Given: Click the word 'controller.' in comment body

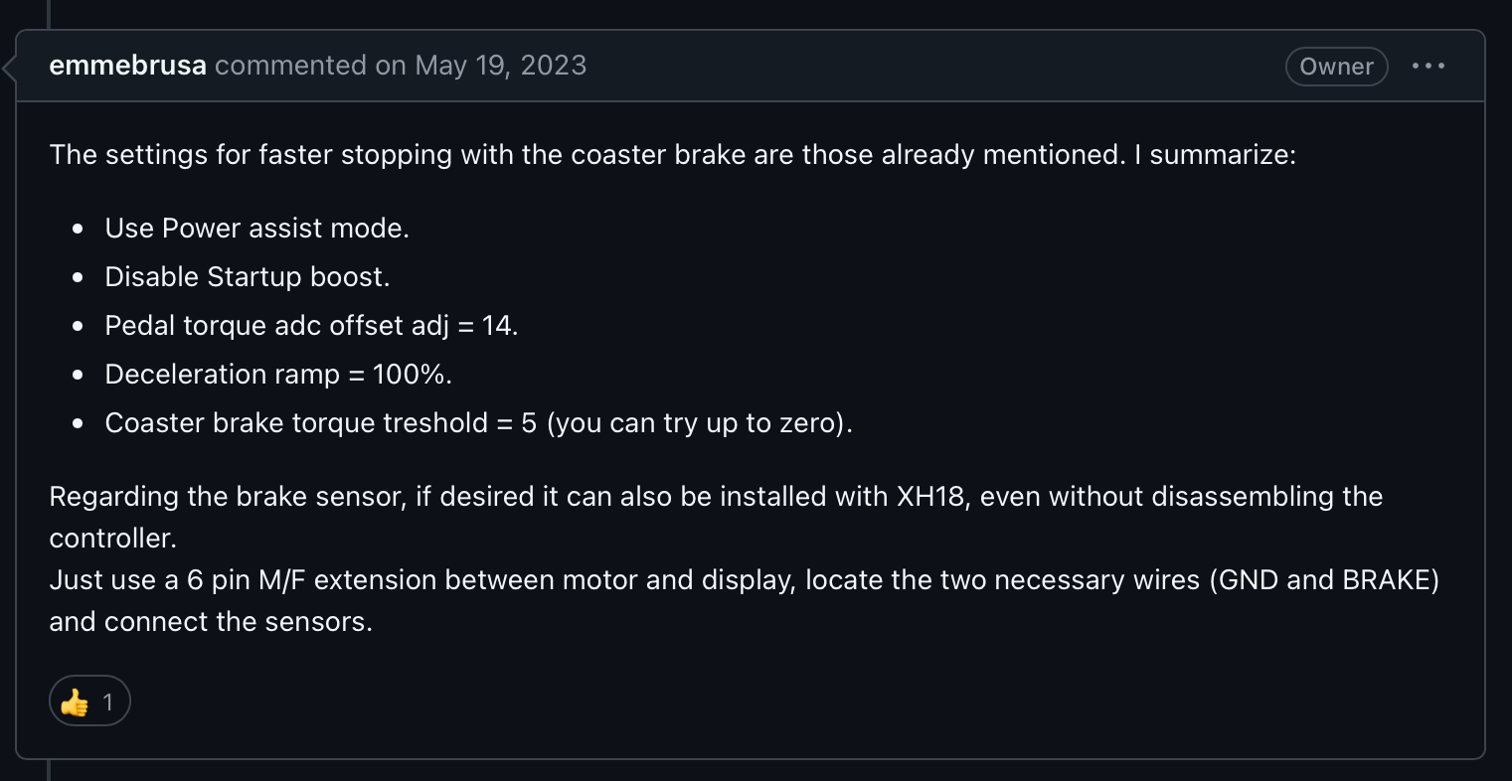Looking at the screenshot, I should (x=112, y=539).
